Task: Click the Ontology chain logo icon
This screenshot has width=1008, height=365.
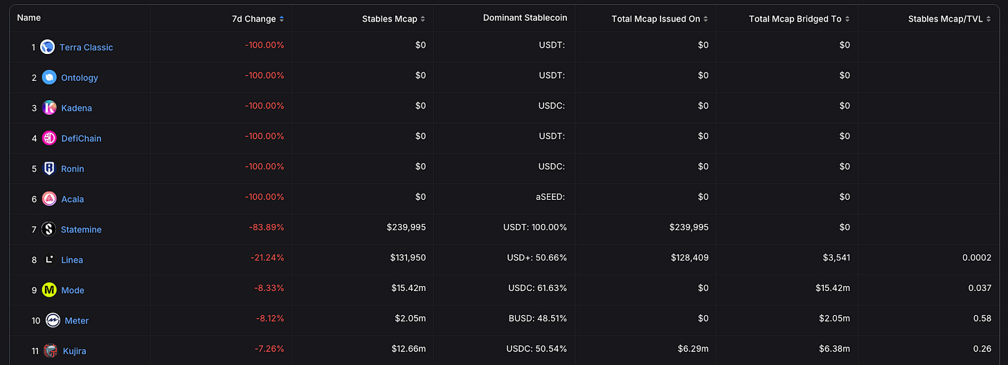Action: coord(49,77)
